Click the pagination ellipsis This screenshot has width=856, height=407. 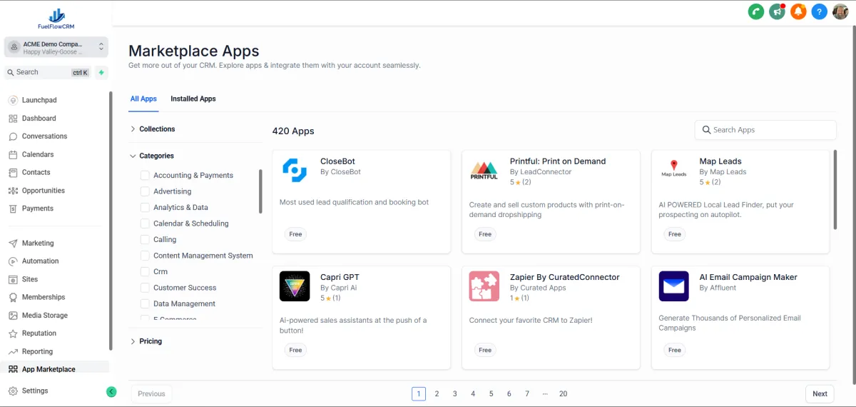tap(545, 393)
